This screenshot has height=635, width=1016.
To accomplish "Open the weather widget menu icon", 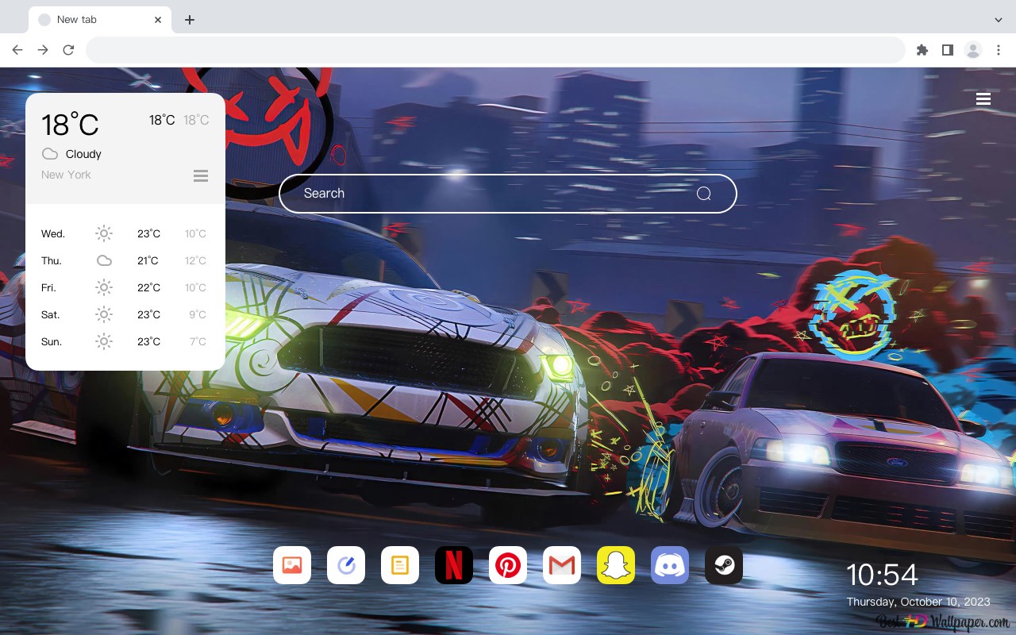I will click(201, 175).
